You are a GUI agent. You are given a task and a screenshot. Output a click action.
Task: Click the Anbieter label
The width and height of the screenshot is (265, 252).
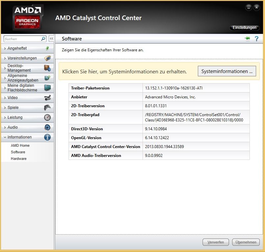pos(79,97)
